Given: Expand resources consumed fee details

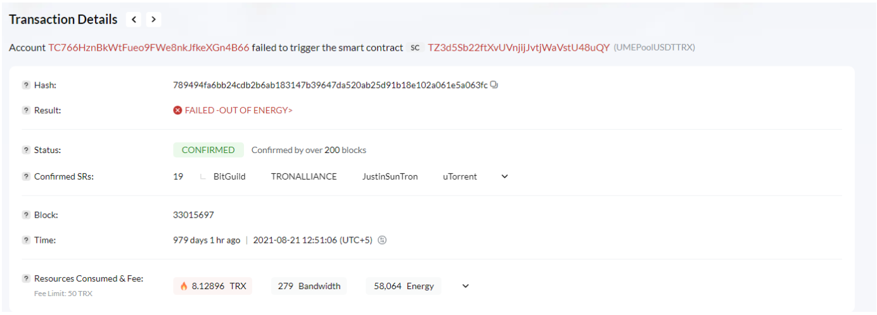Looking at the screenshot, I should 465,286.
